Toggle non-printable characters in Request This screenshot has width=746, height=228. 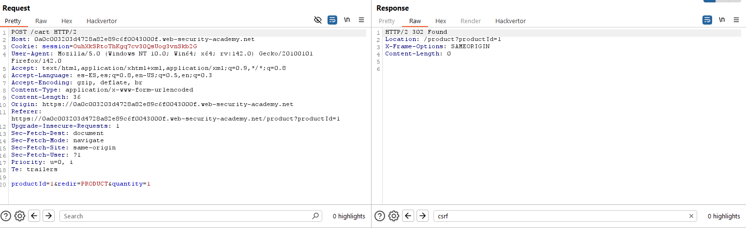(x=347, y=20)
